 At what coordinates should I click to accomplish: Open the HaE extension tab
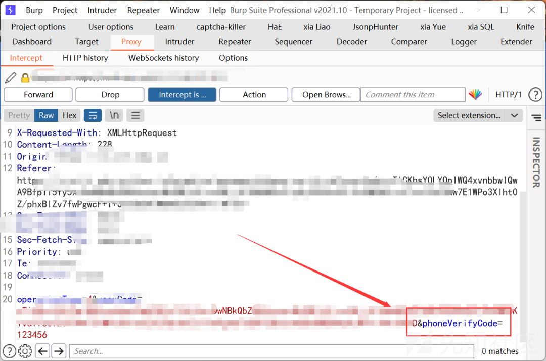coord(275,27)
